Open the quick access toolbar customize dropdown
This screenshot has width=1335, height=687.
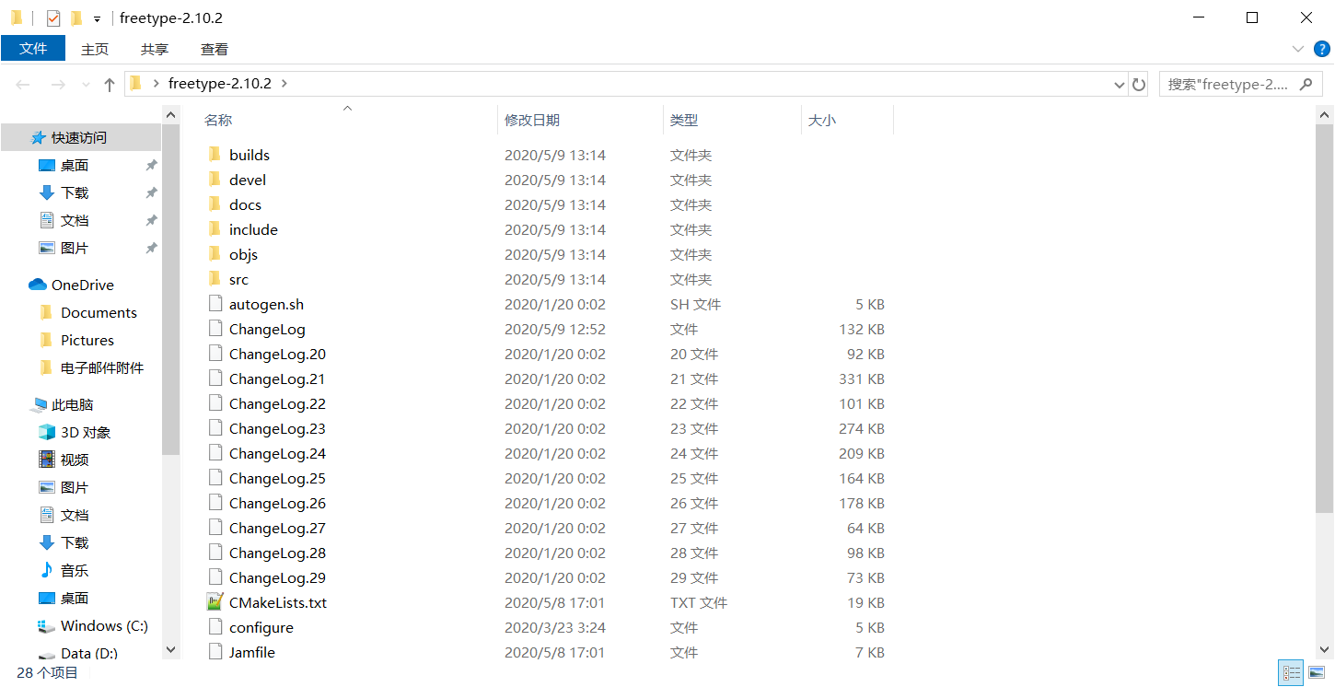pos(97,18)
